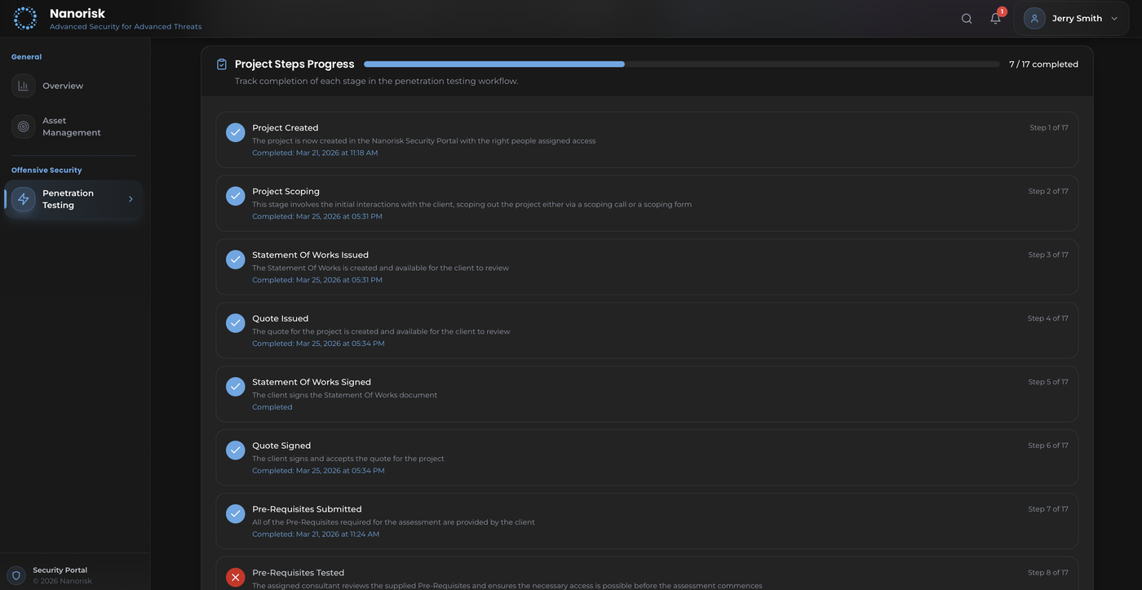Expand the Penetration Testing chevron
The height and width of the screenshot is (590, 1142).
tap(131, 199)
